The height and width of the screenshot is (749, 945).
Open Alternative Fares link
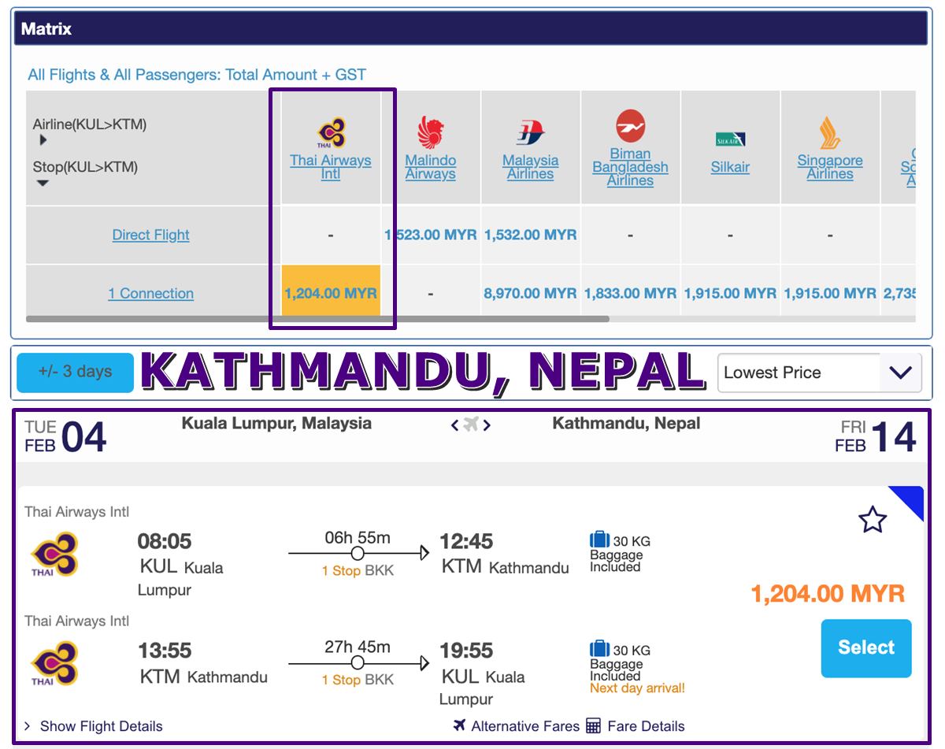[525, 726]
